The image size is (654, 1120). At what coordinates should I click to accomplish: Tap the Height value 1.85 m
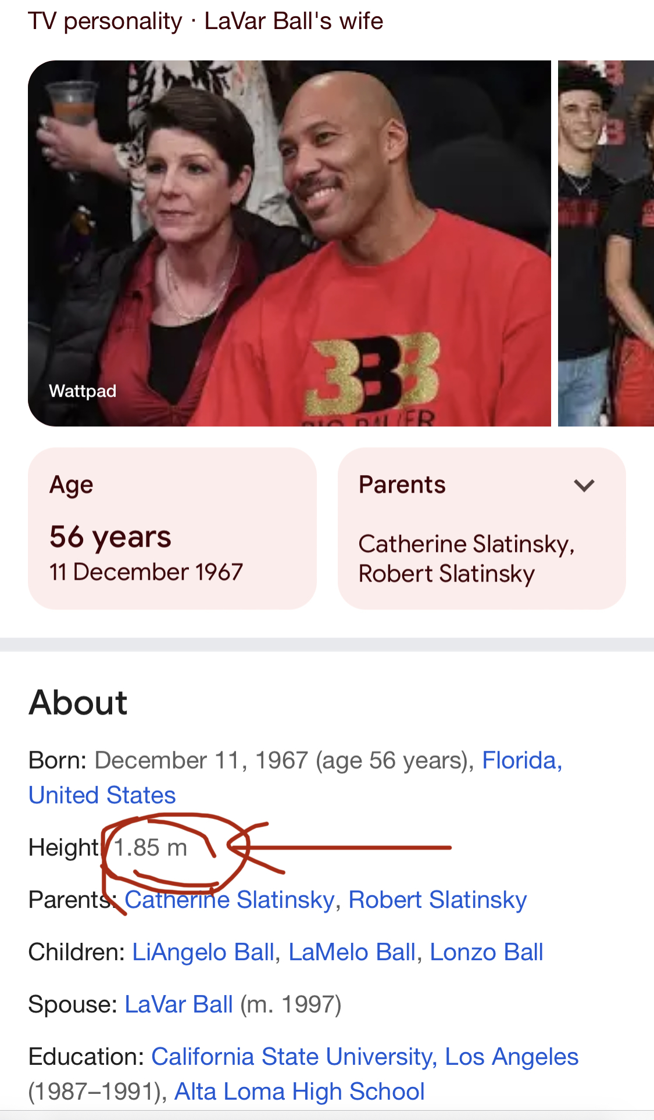point(151,848)
